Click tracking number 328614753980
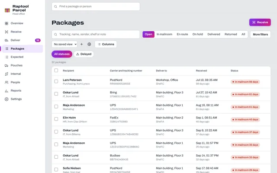Screen dimensions: 277x173 (119, 122)
